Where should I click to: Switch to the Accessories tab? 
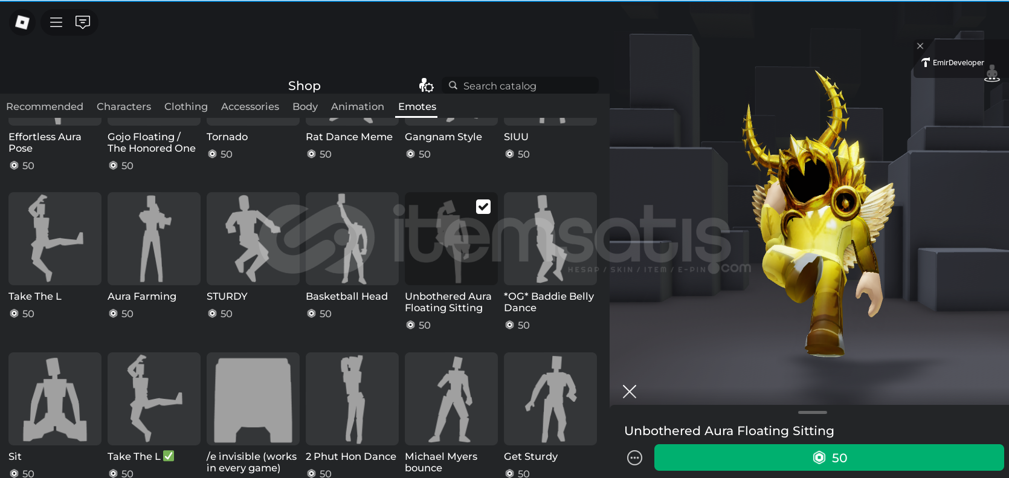250,106
